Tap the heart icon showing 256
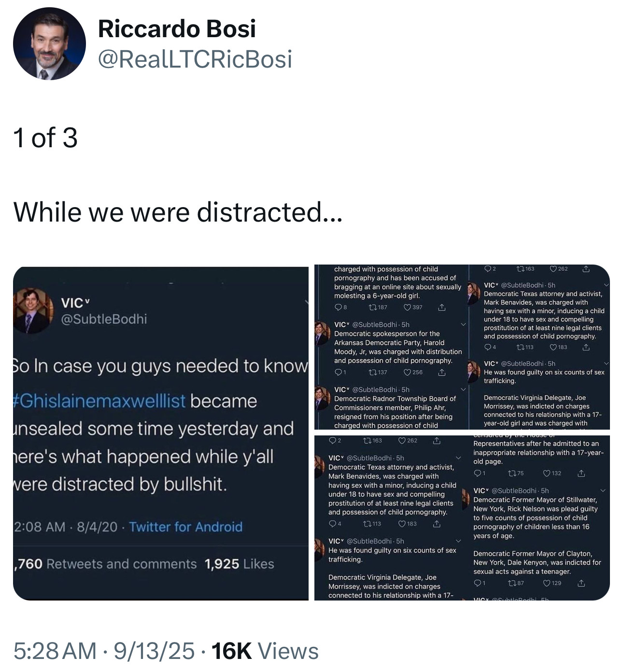The image size is (623, 671). pos(407,373)
